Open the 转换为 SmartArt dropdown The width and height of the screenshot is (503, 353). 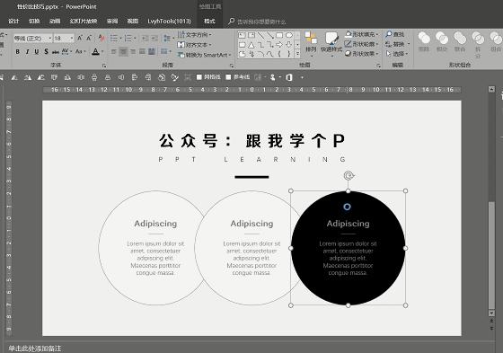pos(205,55)
